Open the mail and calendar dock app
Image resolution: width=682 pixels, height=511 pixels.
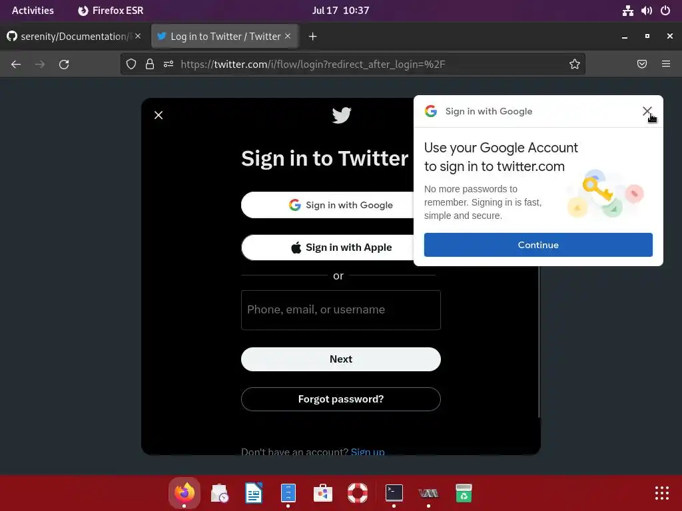[x=220, y=493]
